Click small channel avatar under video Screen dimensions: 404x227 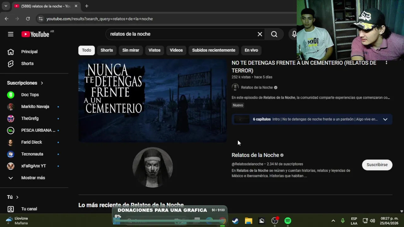tap(235, 87)
